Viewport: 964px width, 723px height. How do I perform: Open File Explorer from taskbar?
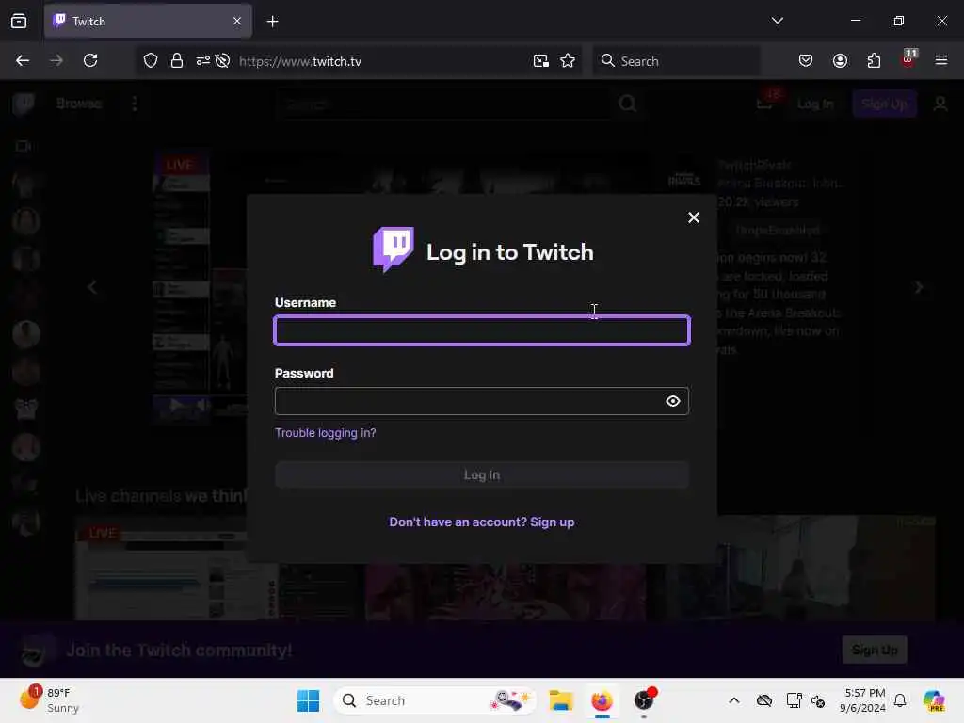pos(561,700)
